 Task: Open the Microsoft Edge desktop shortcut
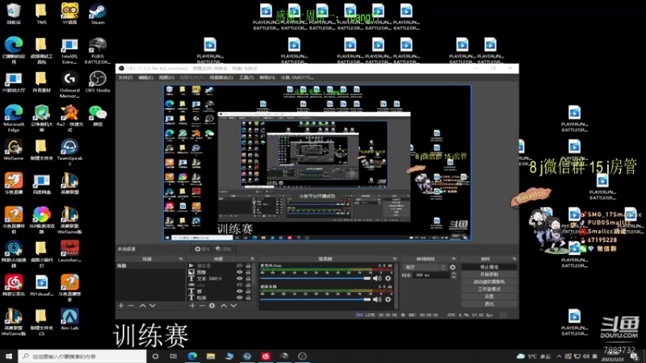pos(14,118)
